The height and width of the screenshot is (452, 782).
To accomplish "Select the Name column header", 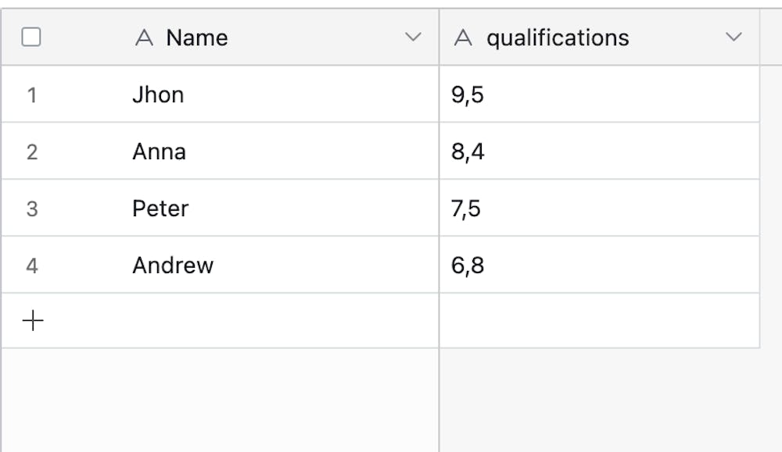I will coord(197,37).
